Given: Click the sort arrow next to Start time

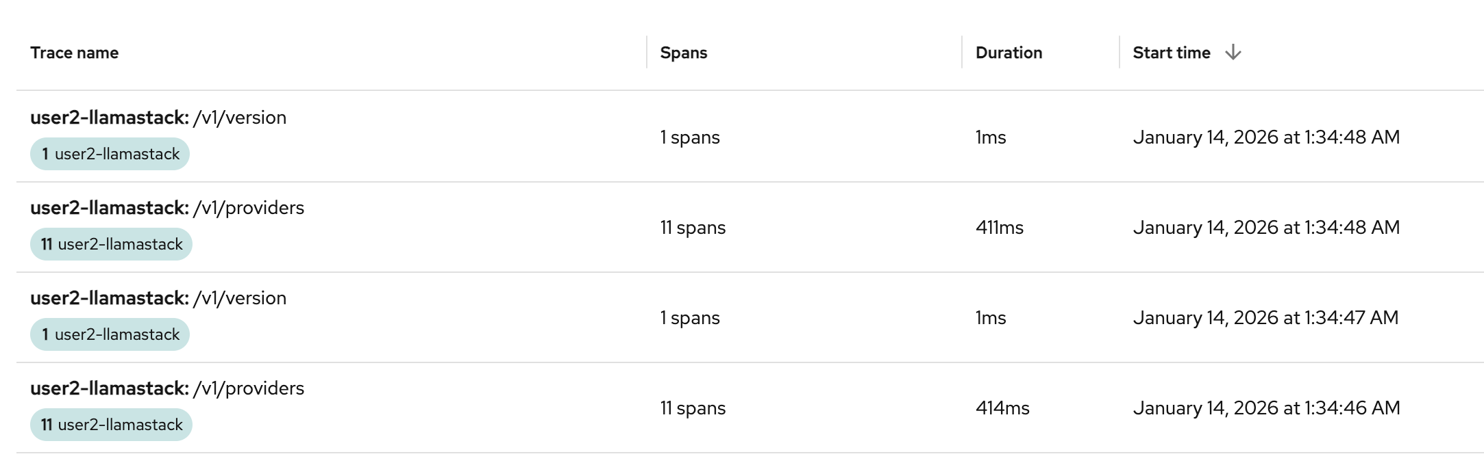Looking at the screenshot, I should (1233, 51).
